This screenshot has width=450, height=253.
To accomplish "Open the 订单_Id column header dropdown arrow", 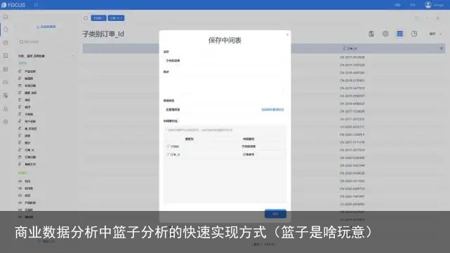I will tap(442, 48).
